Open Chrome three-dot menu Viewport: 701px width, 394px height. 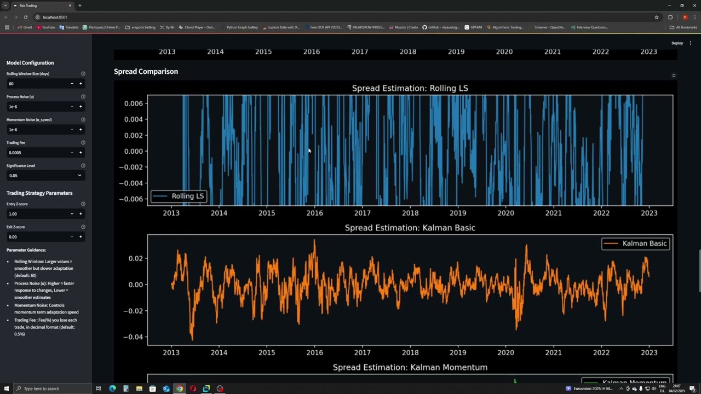694,17
